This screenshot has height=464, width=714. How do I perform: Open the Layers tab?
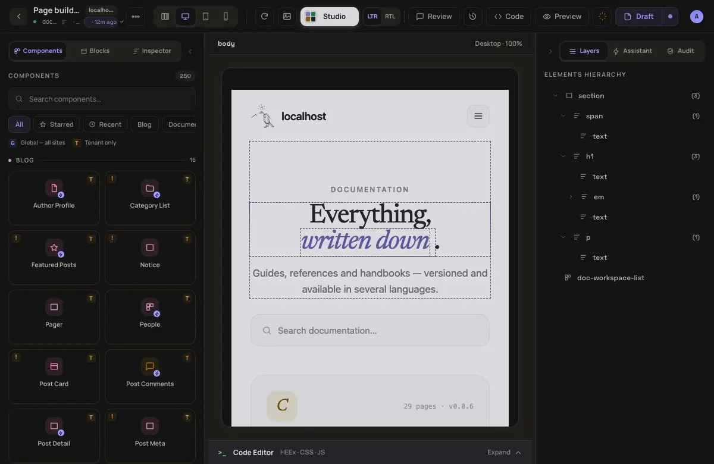point(584,51)
